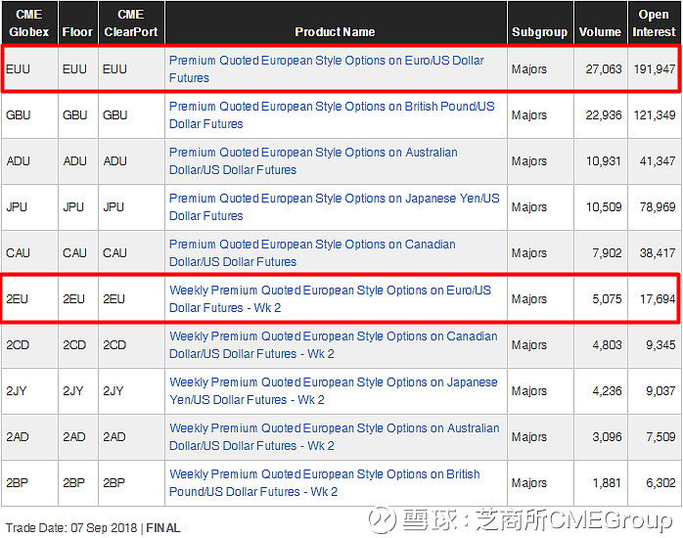The height and width of the screenshot is (538, 683).
Task: Open Weekly Japanese Yen Futures Wk 2 link
Action: [334, 391]
